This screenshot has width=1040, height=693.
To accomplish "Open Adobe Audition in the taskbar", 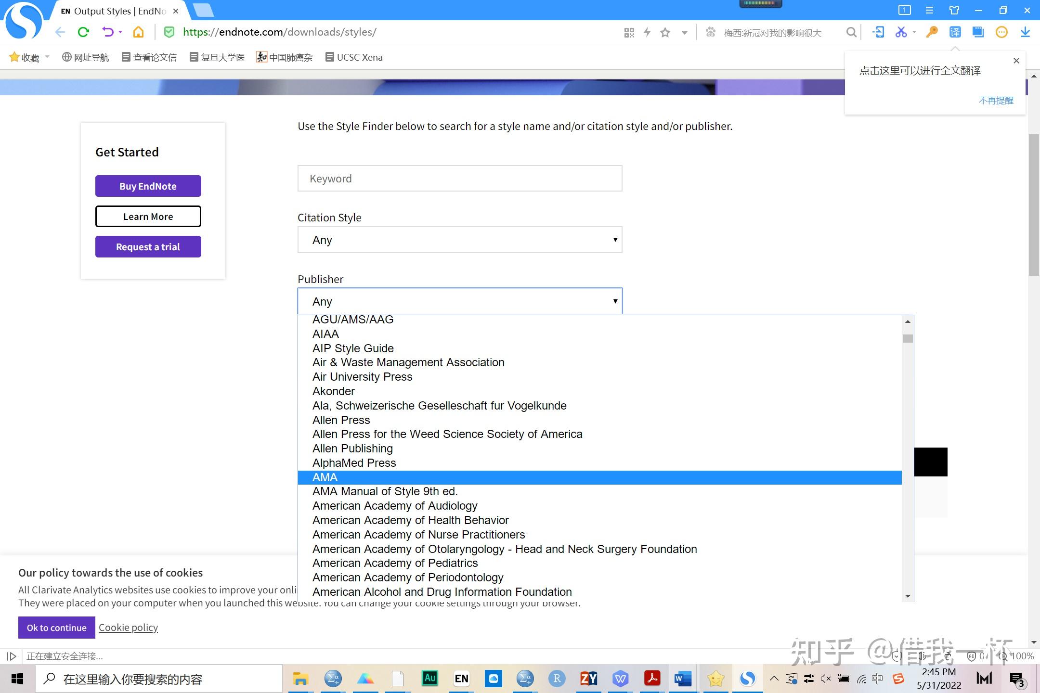I will tap(429, 679).
